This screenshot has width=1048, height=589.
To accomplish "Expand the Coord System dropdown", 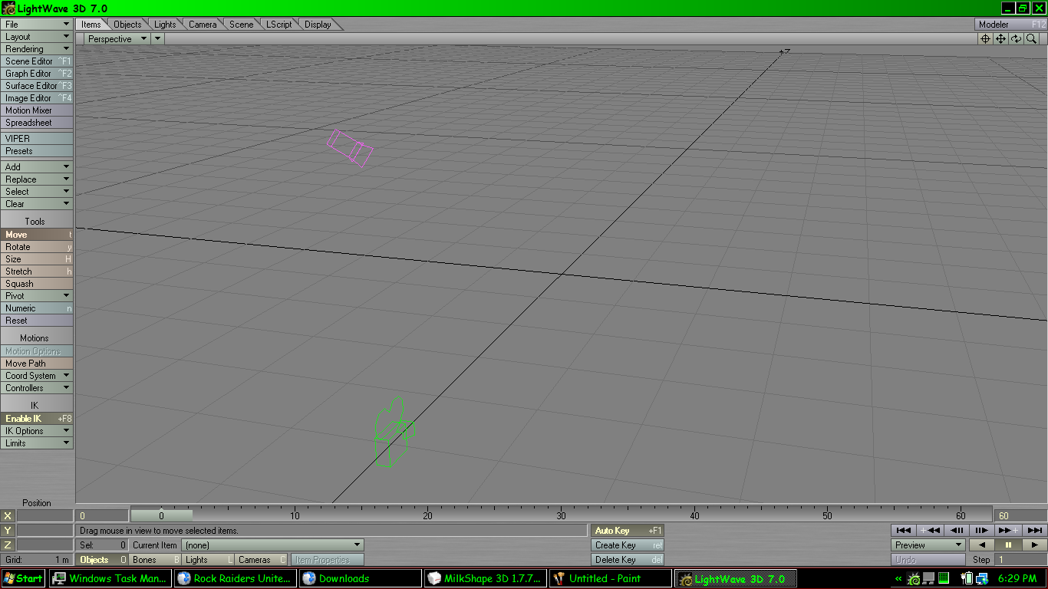I will point(37,376).
